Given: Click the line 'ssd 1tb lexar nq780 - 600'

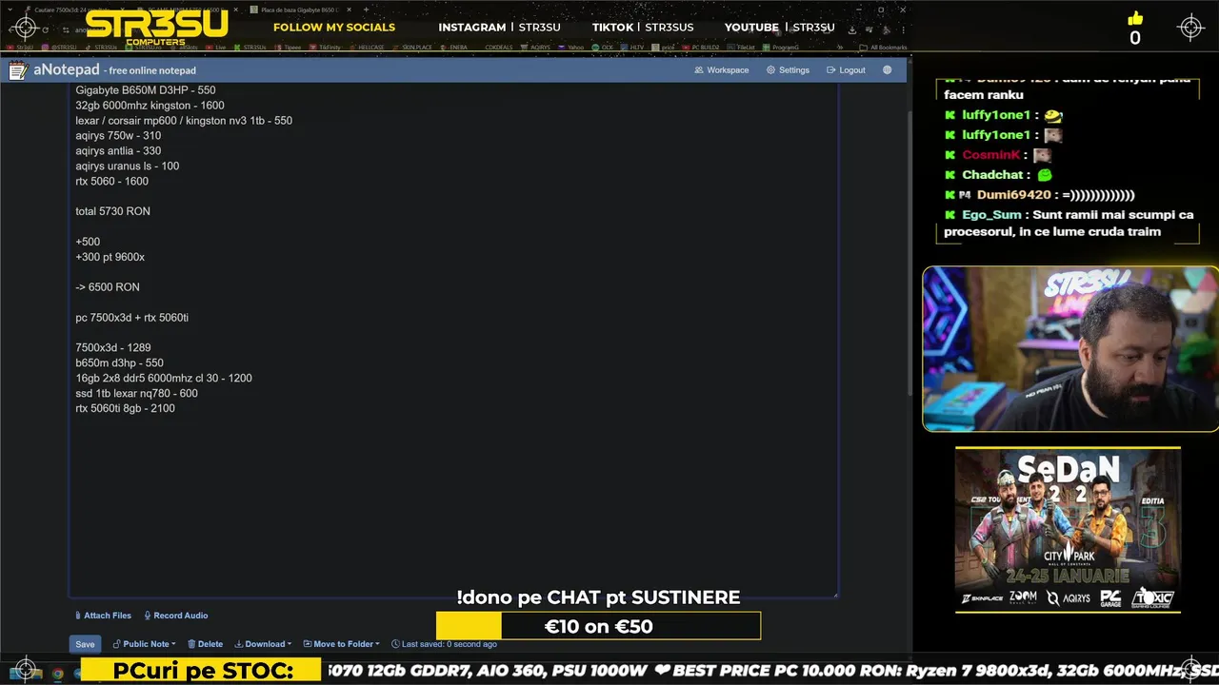Looking at the screenshot, I should tap(136, 394).
